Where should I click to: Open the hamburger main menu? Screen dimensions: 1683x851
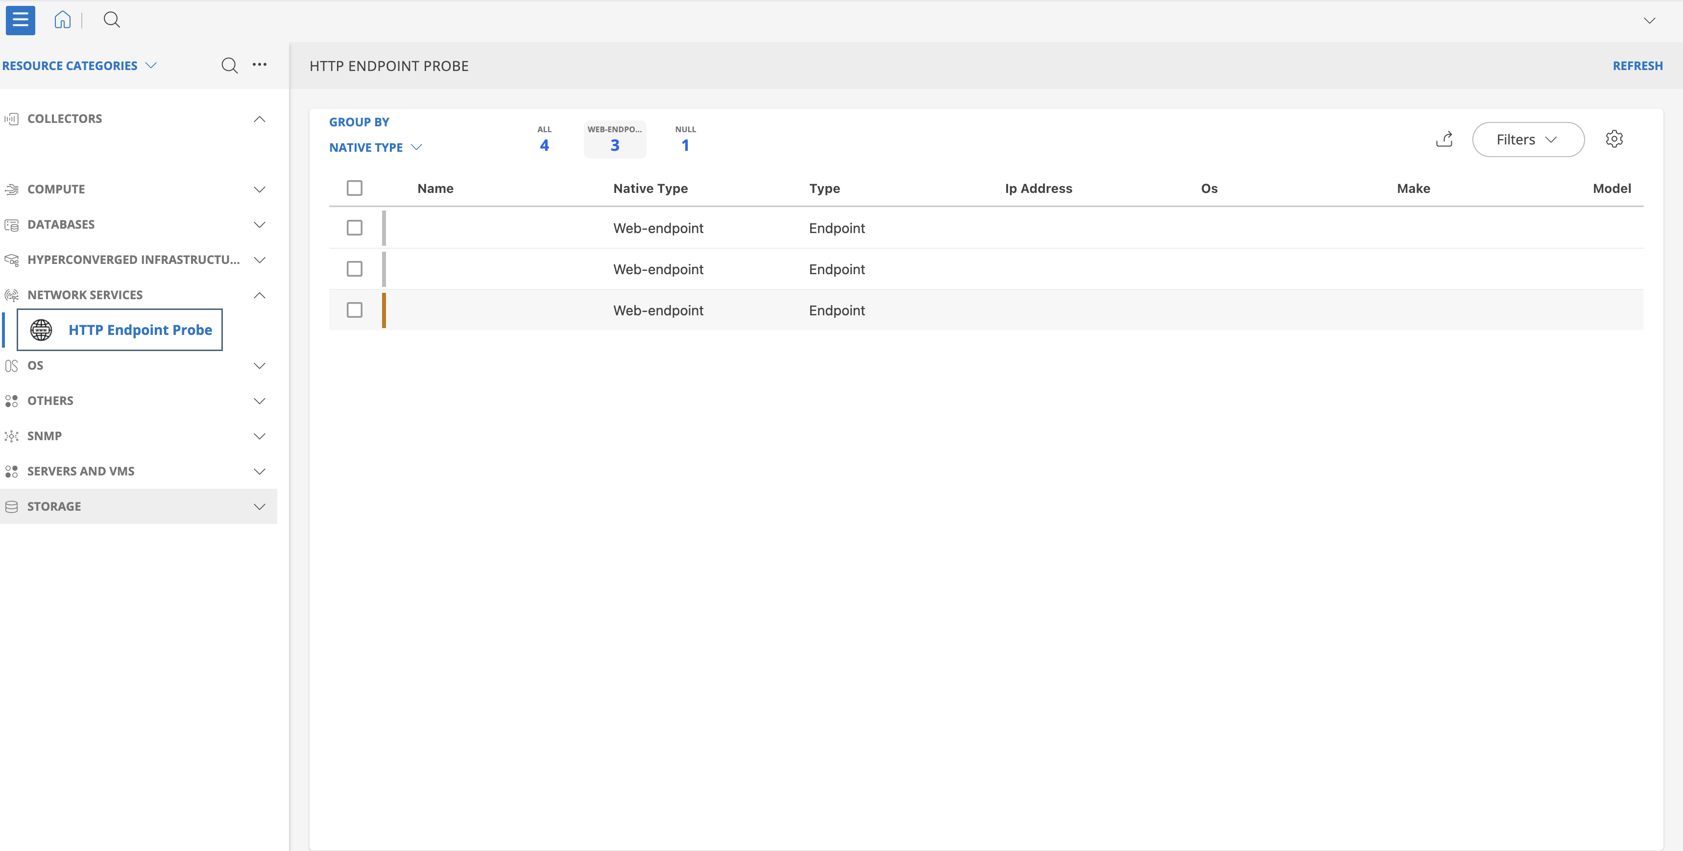pos(20,20)
